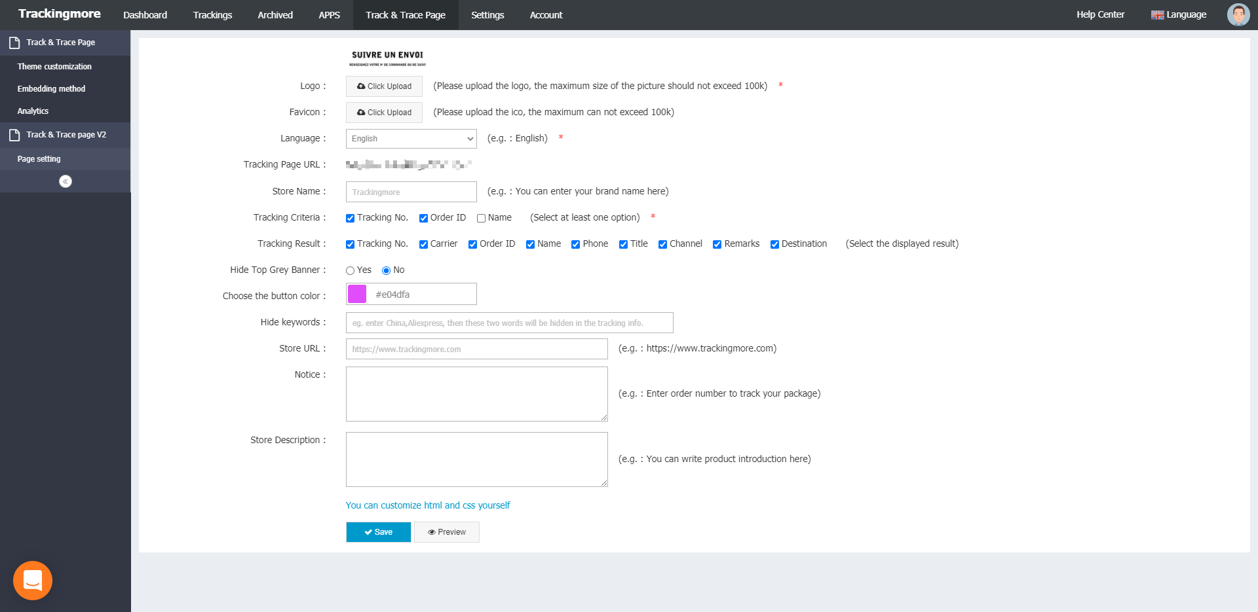The image size is (1258, 612).
Task: Toggle Tracking No. in Tracking Criteria
Action: point(351,218)
